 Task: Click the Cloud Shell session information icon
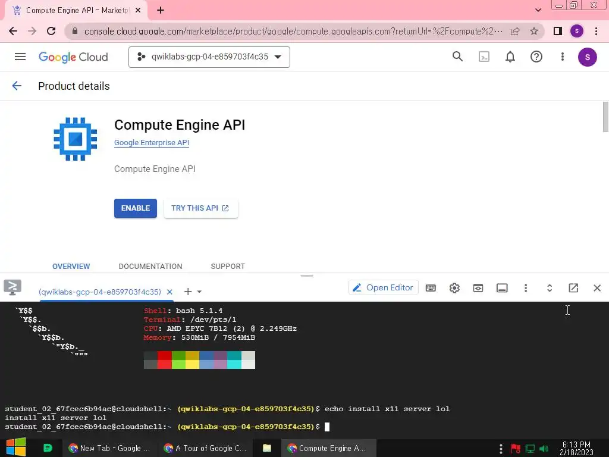tap(502, 288)
